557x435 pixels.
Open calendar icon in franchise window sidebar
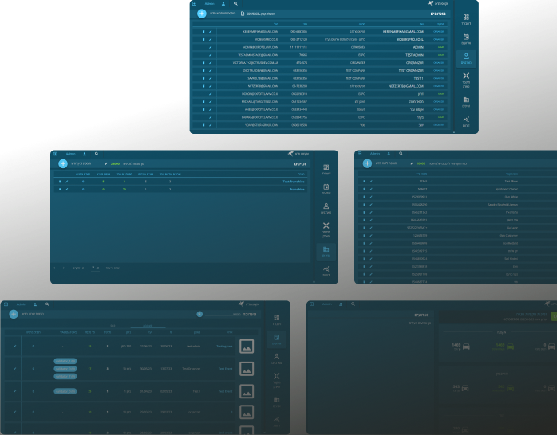tap(326, 187)
